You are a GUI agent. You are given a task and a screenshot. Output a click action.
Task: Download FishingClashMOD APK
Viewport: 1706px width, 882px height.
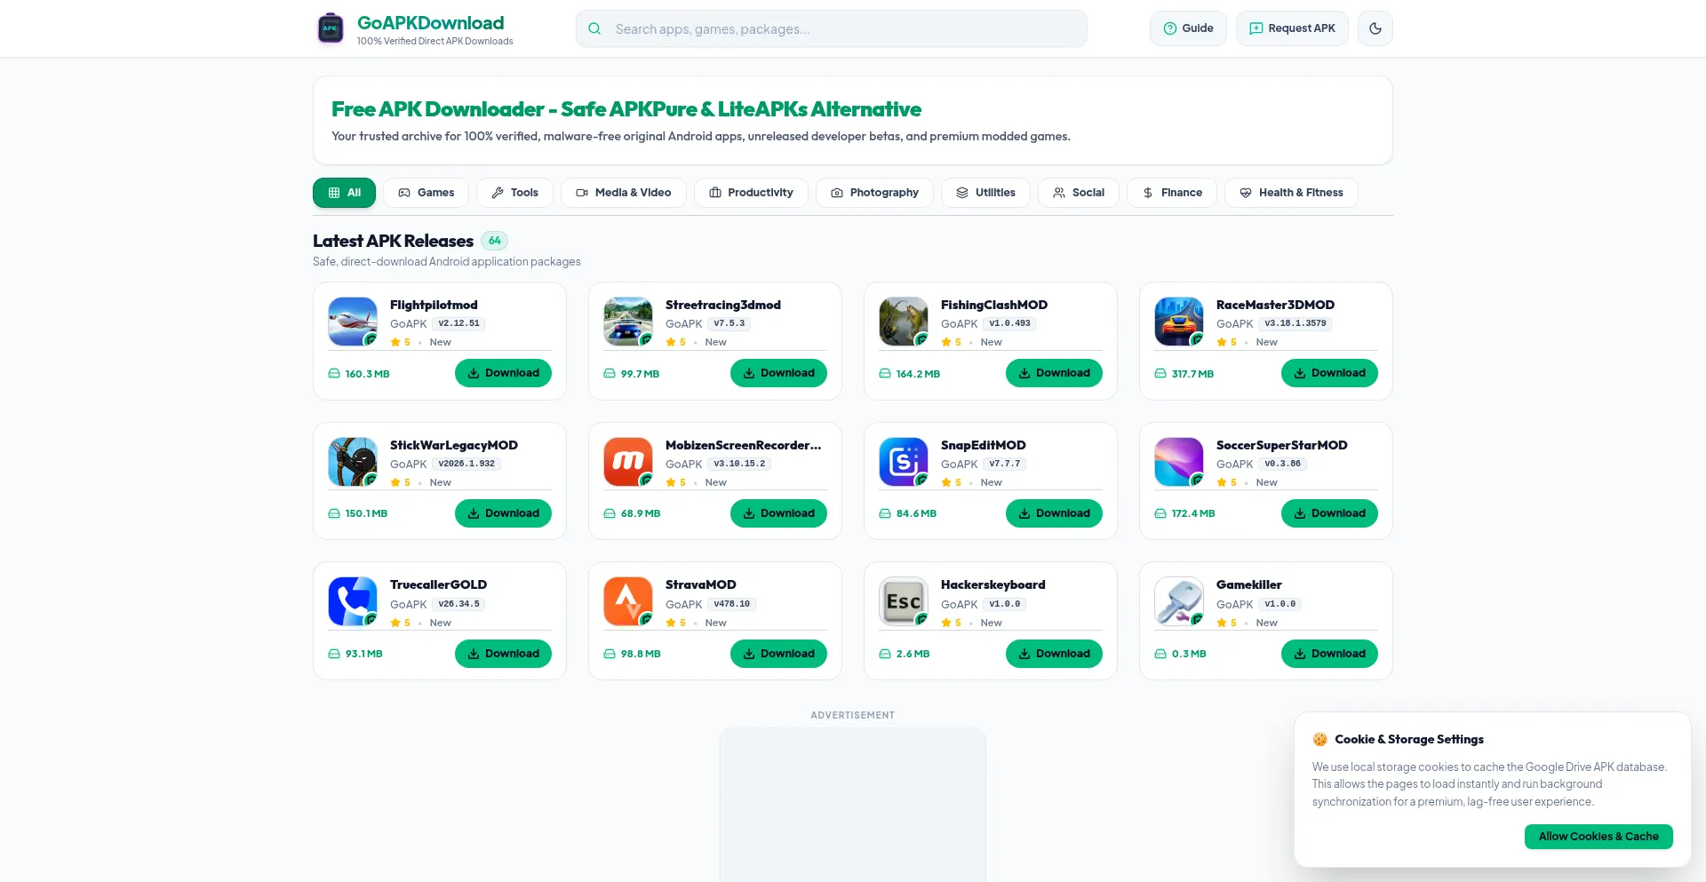(x=1054, y=373)
